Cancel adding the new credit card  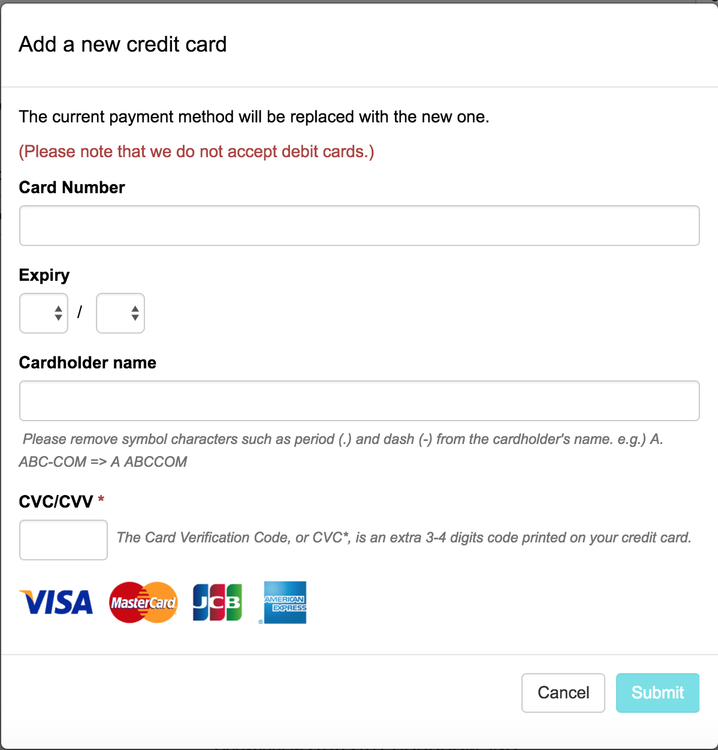coord(563,693)
